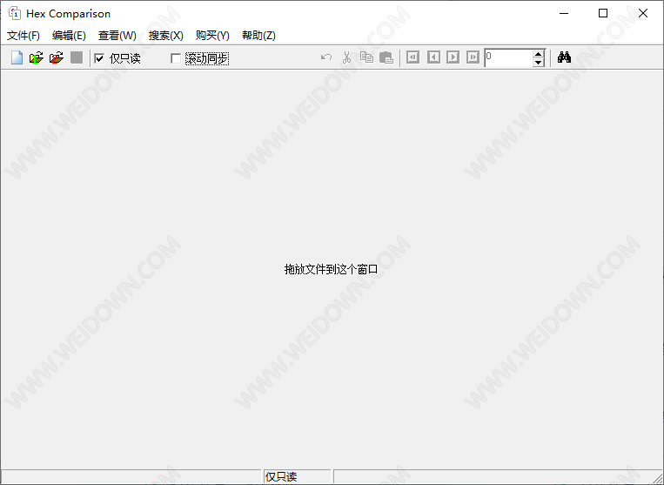Enable the 滚动同步 scroll sync checkbox
The height and width of the screenshot is (485, 664).
click(176, 58)
